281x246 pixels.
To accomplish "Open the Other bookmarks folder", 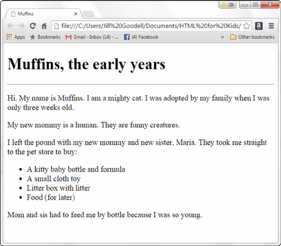I will point(252,37).
